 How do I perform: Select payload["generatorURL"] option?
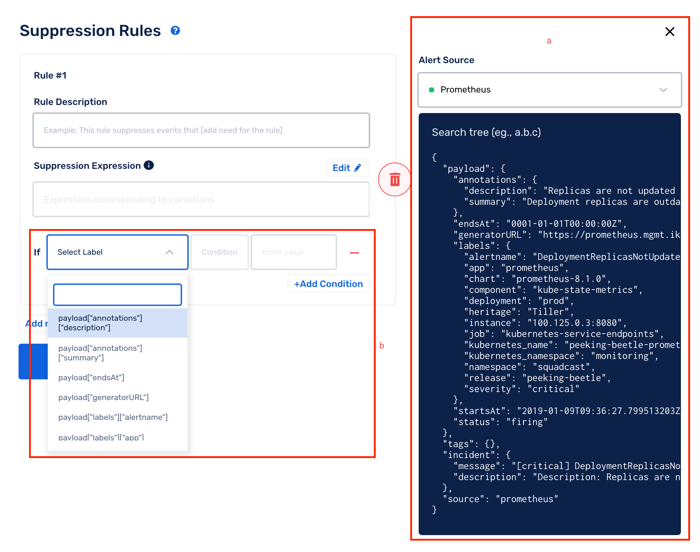click(x=118, y=397)
